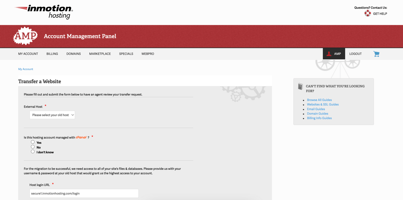The height and width of the screenshot is (200, 403).
Task: Open the My Account menu
Action: tap(28, 54)
